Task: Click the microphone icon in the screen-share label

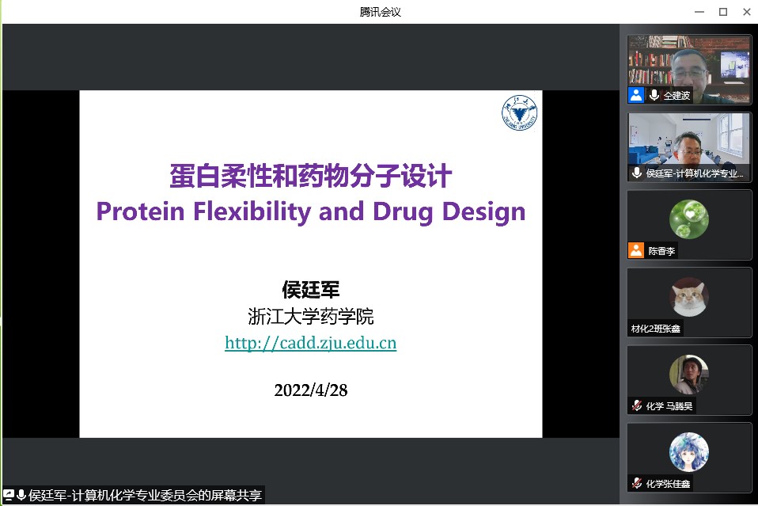Action: pos(21,495)
